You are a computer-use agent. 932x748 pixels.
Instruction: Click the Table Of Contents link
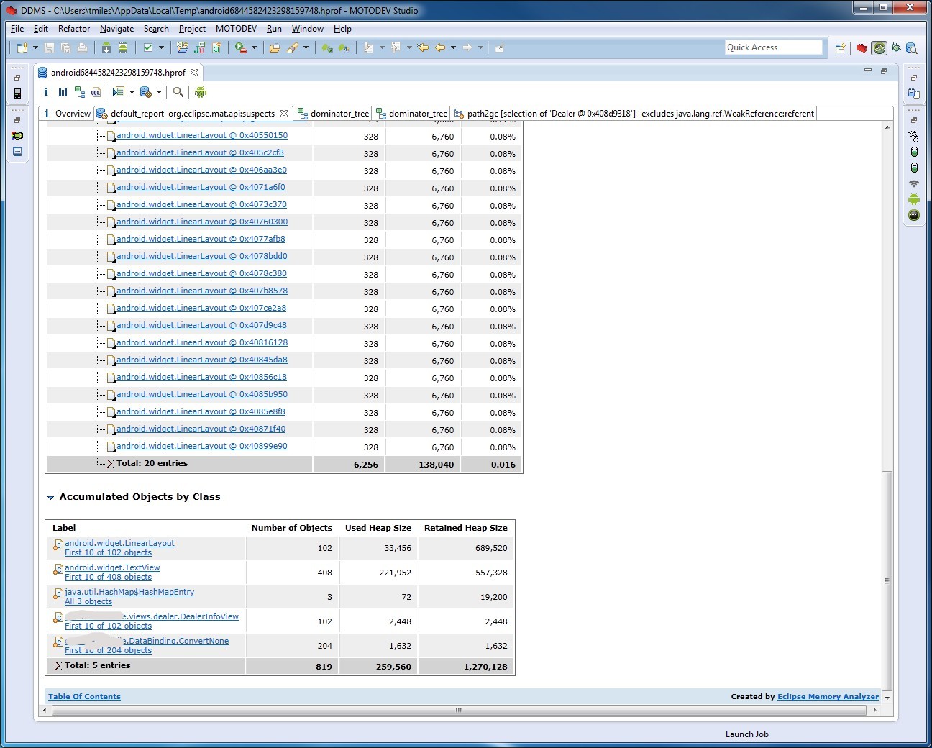coord(84,696)
